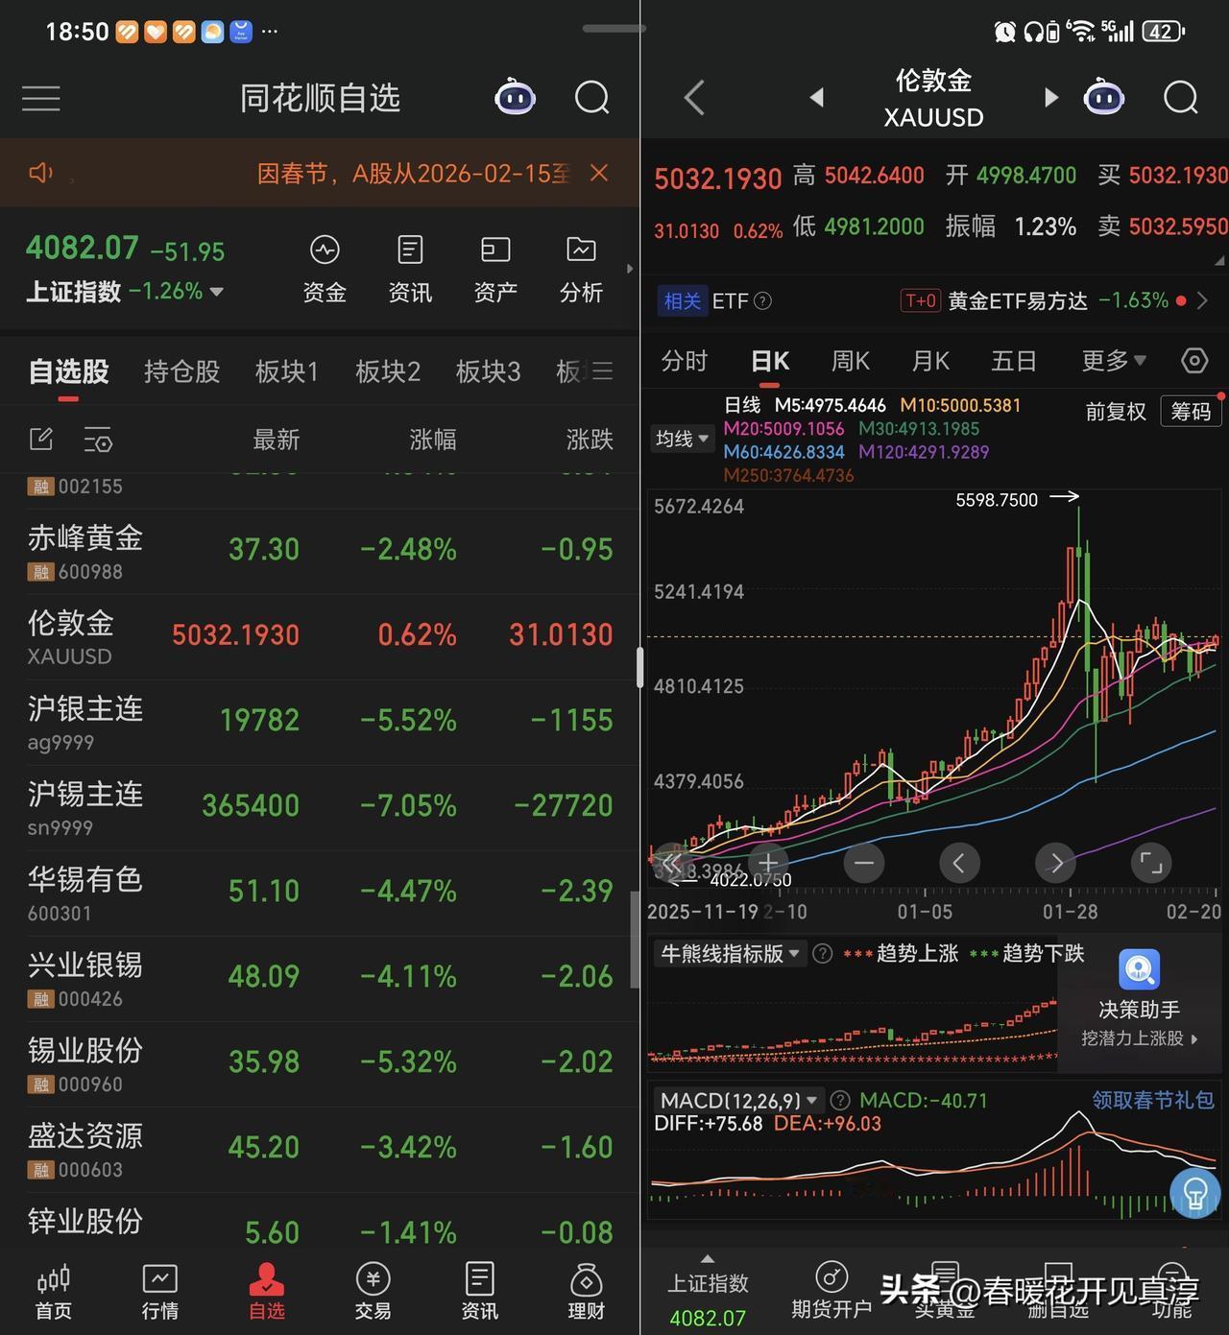Open search in the watchlist header
The width and height of the screenshot is (1229, 1335).
(x=591, y=98)
